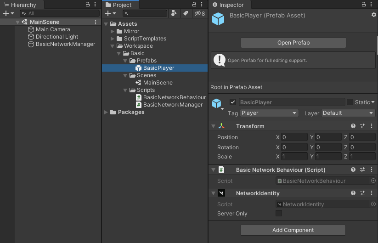Screen dimensions: 378x243
Task: Select Main Camera in Hierarchy
Action: pos(53,29)
